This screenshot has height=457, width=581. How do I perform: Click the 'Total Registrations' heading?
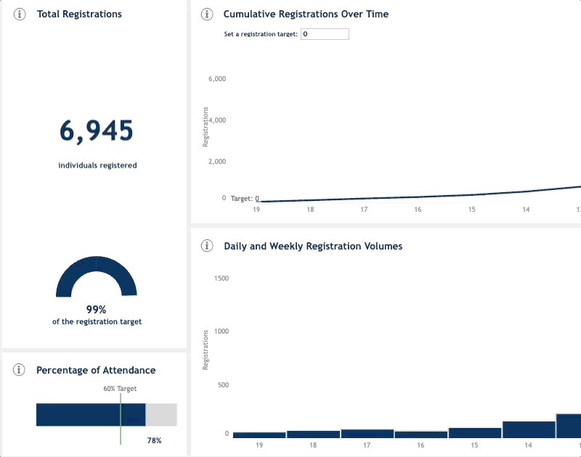coord(79,14)
